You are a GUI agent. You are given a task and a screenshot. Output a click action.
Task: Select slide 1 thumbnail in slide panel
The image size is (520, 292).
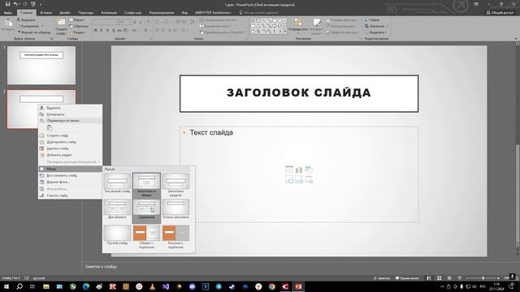[41, 65]
